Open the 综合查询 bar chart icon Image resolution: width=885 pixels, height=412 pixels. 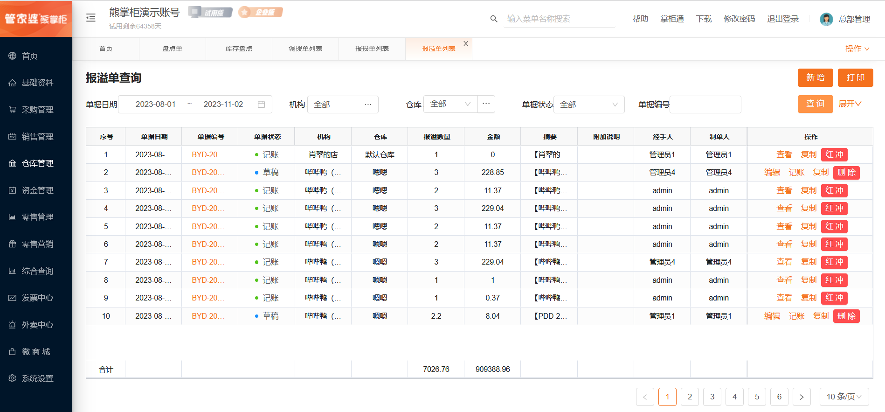[x=13, y=271]
